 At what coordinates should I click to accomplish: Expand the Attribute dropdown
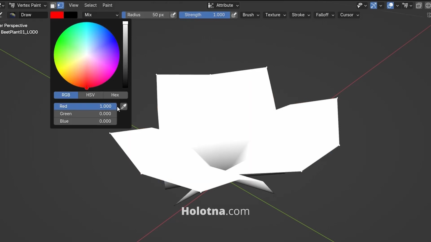tap(223, 5)
